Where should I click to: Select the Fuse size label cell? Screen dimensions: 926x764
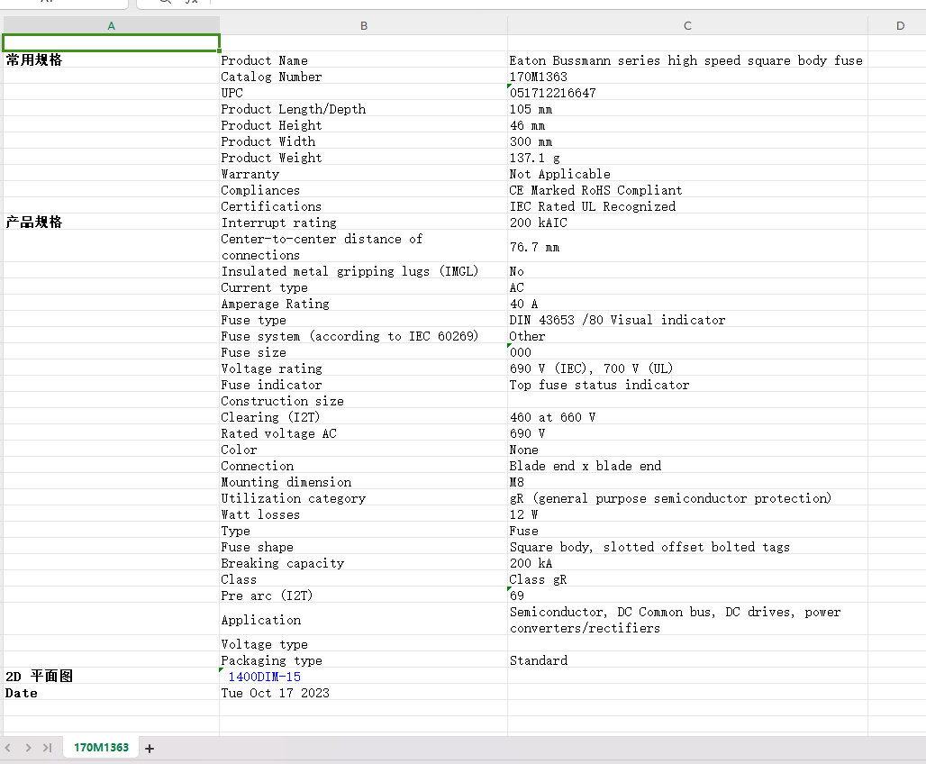[x=363, y=352]
